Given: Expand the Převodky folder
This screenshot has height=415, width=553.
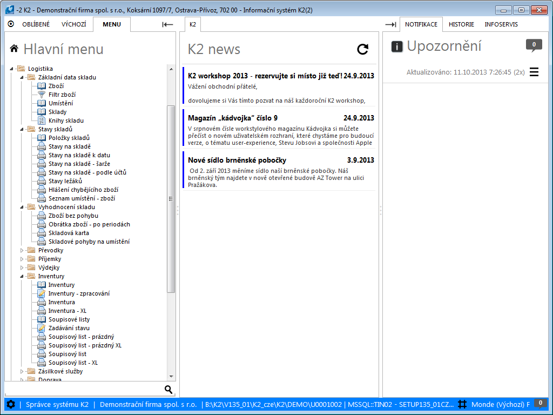Looking at the screenshot, I should (22, 250).
